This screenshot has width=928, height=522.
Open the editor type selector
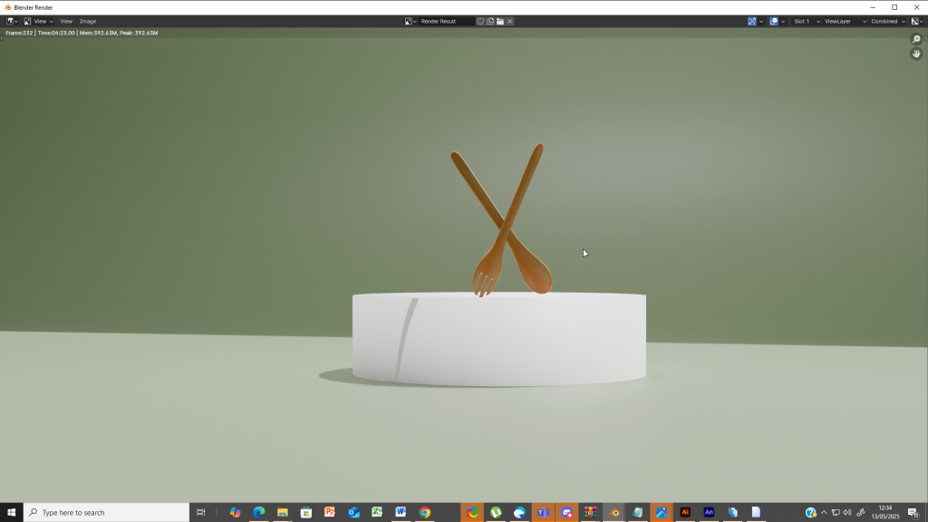point(12,21)
